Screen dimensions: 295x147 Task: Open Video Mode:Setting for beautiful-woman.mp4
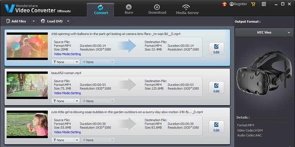pos(67,93)
